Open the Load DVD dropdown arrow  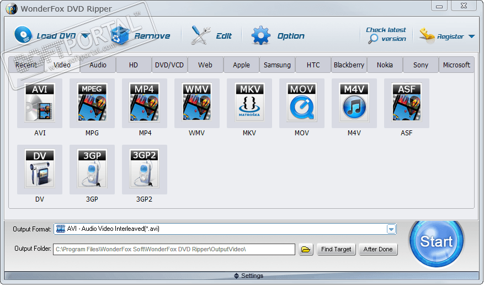click(x=86, y=36)
